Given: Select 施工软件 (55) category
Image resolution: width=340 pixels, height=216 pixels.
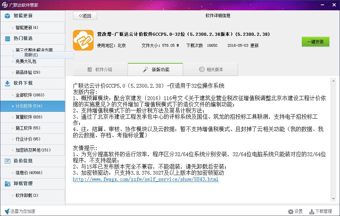Looking at the screenshot, I should (33, 128).
